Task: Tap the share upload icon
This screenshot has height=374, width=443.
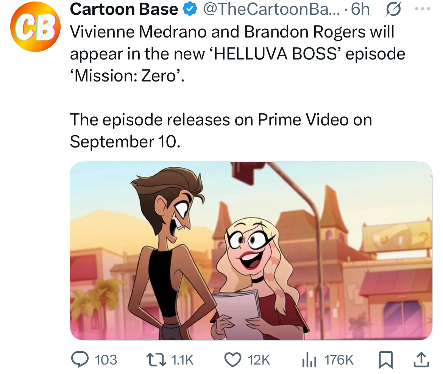Action: tap(421, 359)
